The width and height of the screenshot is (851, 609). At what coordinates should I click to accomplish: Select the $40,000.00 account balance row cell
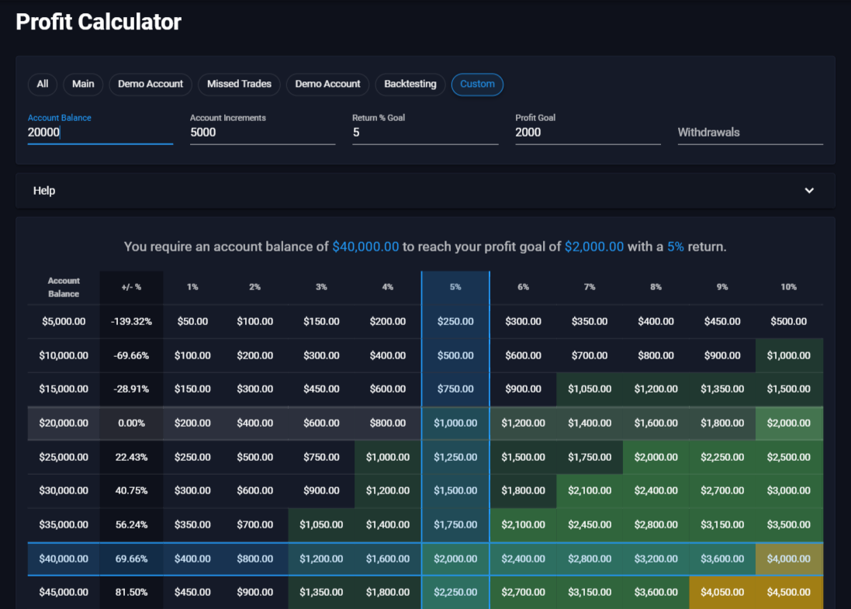[x=64, y=559]
